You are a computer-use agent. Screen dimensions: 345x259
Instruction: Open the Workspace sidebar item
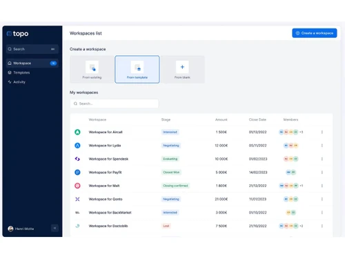(x=32, y=63)
